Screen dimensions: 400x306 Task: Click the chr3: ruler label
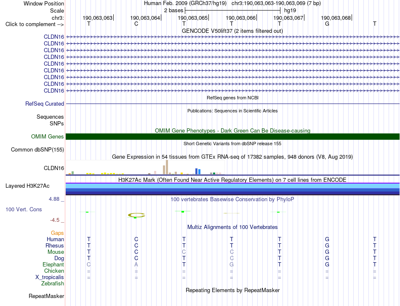(x=58, y=18)
